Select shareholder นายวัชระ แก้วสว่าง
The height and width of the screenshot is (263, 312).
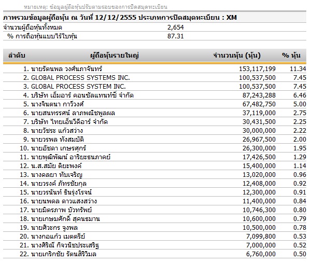tap(57, 131)
